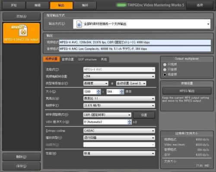Open the 逐行扫描 playback type dropdown
Viewport: 216px width, 172px height.
pyautogui.click(x=119, y=138)
